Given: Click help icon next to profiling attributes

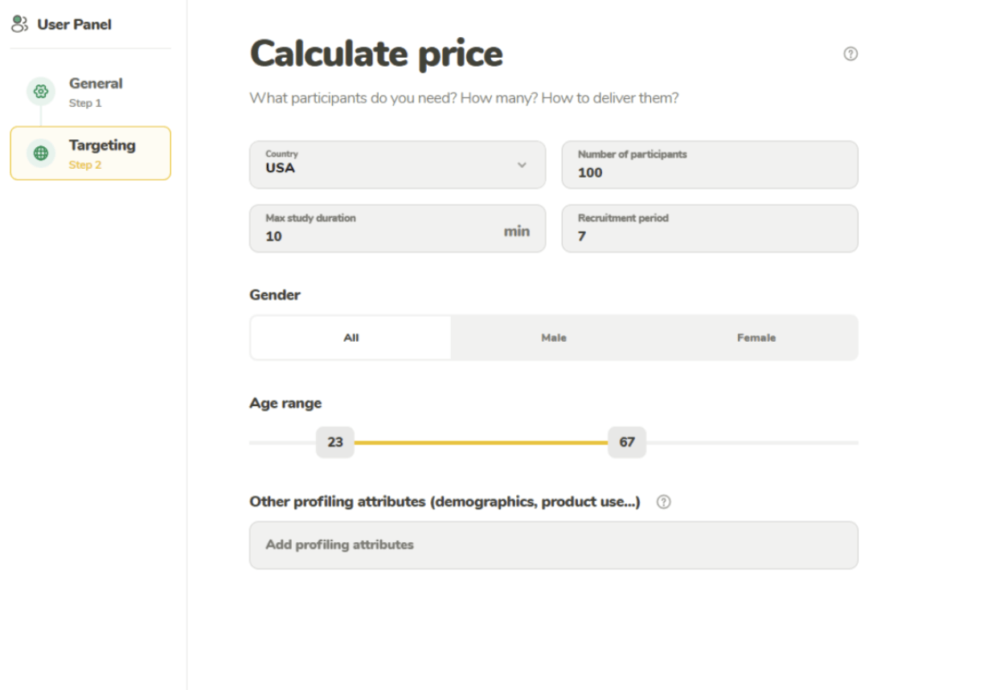Looking at the screenshot, I should pyautogui.click(x=663, y=502).
